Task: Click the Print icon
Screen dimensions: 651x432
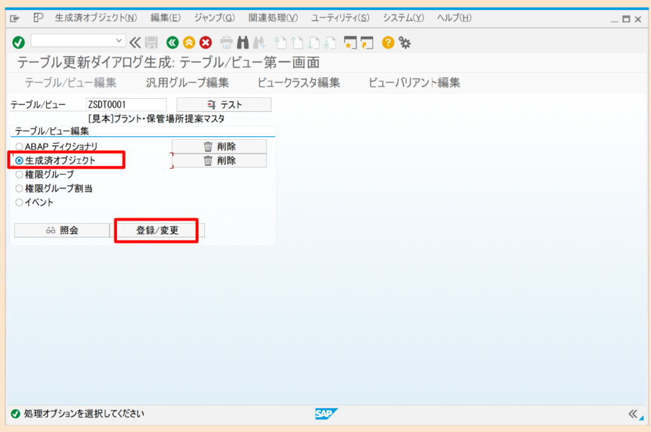Action: (228, 43)
